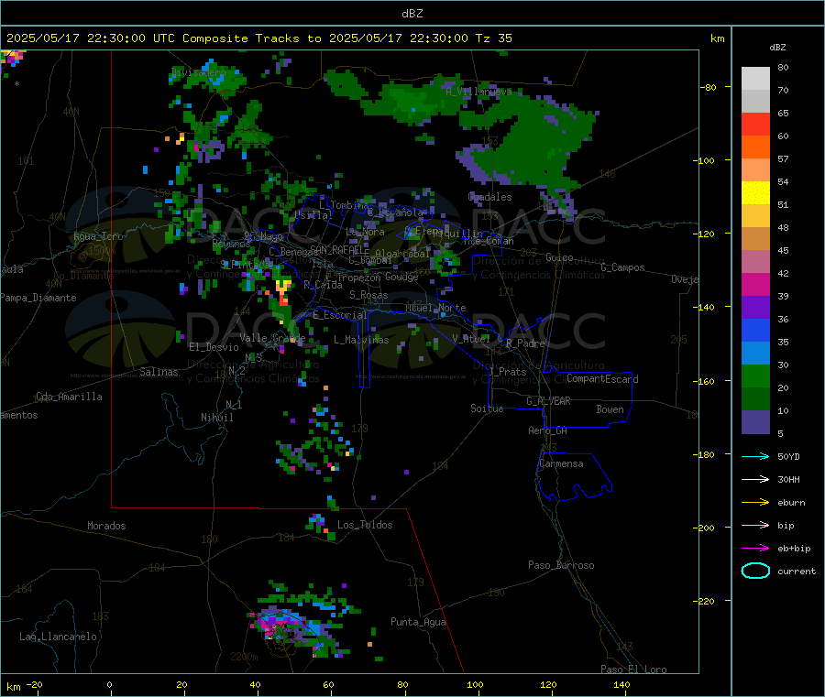This screenshot has height=697, width=825.
Task: Click the Bowen map label
Action: point(610,409)
